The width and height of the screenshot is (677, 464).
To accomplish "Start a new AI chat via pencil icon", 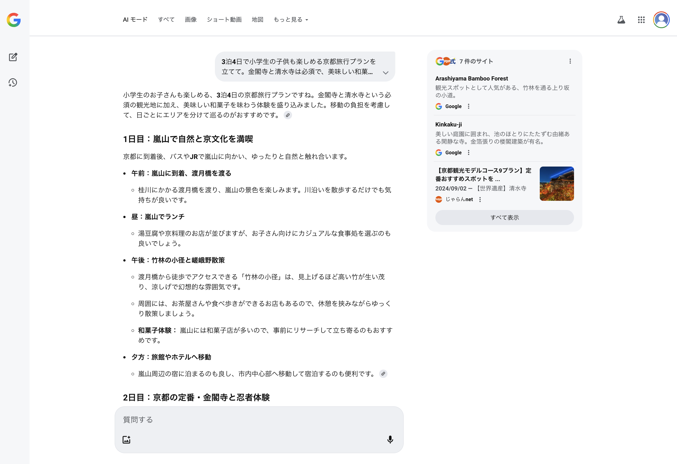I will (13, 57).
